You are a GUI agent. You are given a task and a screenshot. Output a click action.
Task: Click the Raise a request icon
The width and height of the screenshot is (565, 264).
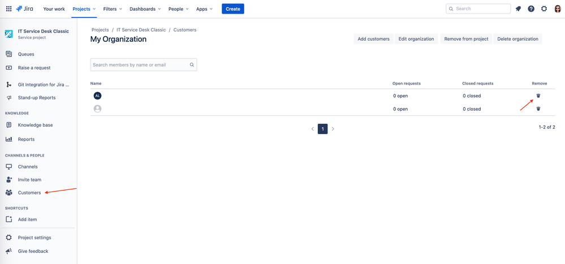[9, 68]
